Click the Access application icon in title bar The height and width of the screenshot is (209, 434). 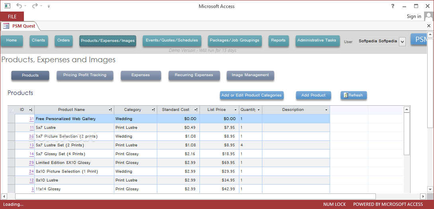(x=7, y=6)
